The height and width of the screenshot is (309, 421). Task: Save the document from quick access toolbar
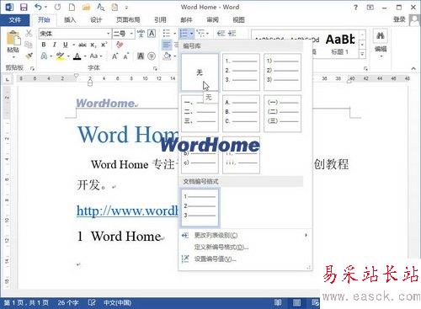click(x=24, y=8)
